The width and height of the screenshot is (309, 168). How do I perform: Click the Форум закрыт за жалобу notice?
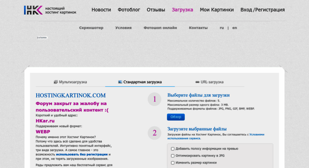click(x=72, y=106)
